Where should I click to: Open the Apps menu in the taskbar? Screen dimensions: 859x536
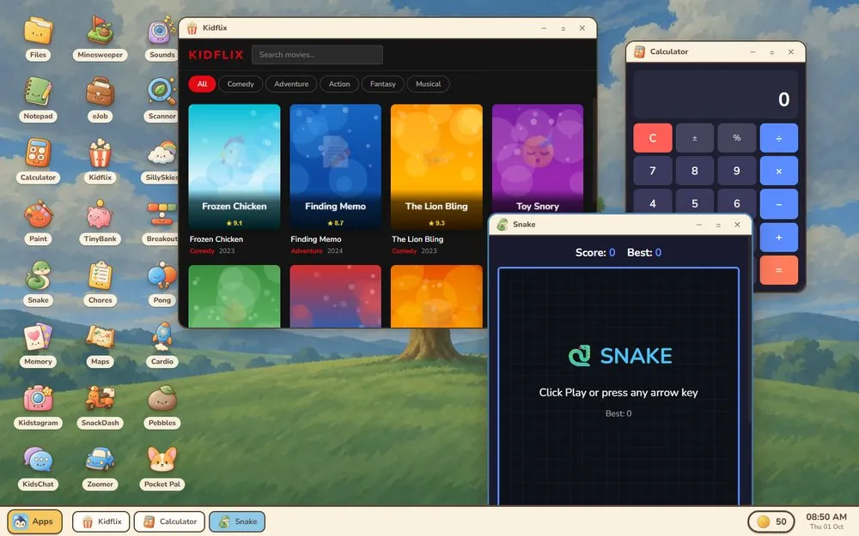(x=34, y=521)
